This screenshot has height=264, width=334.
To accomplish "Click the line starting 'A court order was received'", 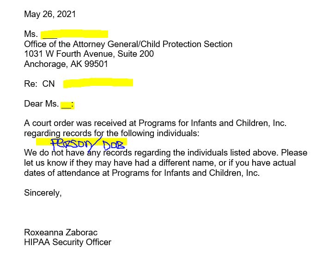I will tap(155, 123).
